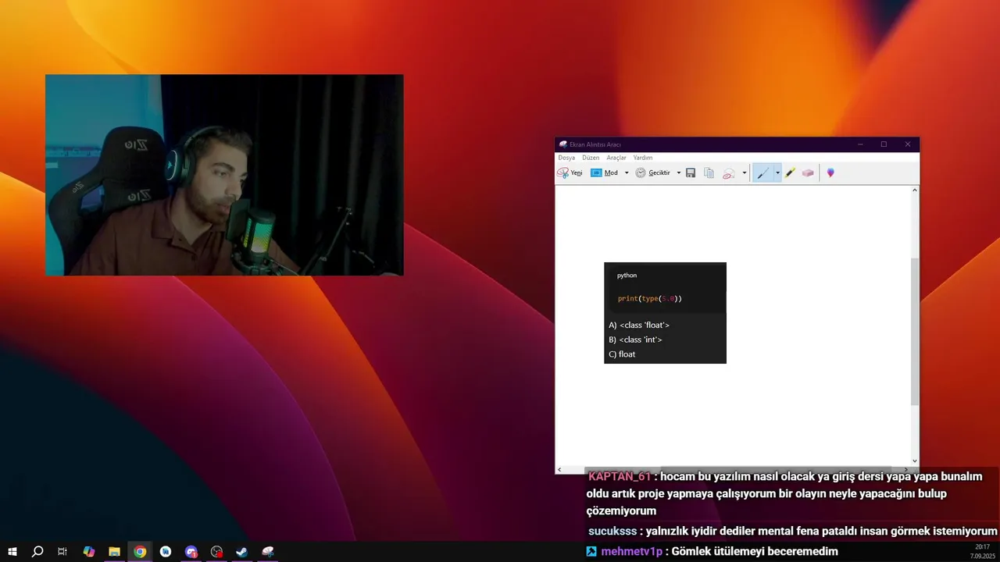Click the mehmetv1p username in chat
The height and width of the screenshot is (562, 1000).
[631, 551]
